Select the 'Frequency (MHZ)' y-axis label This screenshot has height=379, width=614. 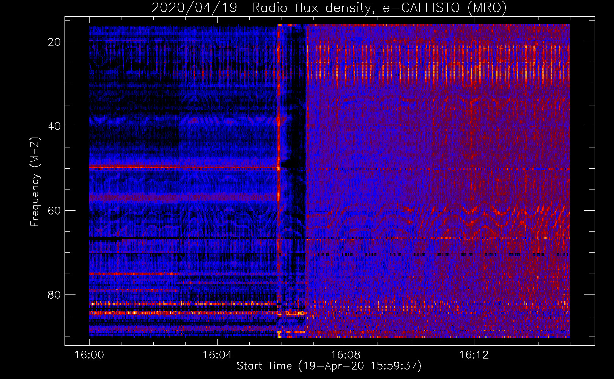[35, 182]
